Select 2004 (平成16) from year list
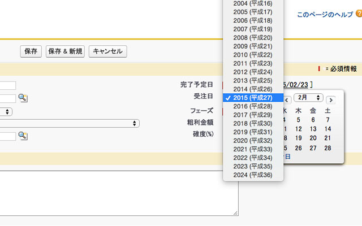362x226 pixels. (x=253, y=3)
